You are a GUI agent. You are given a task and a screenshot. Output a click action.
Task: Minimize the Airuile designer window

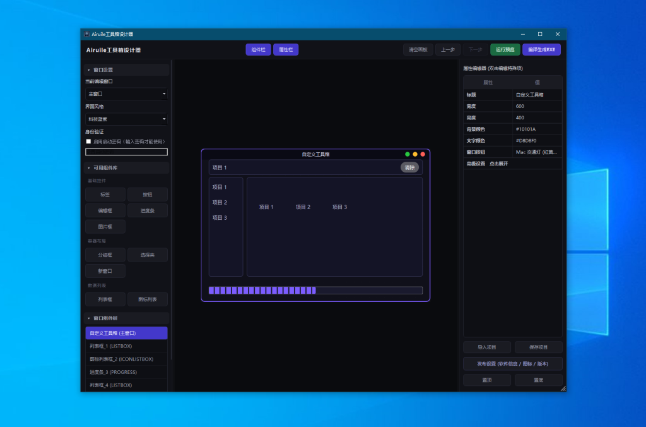click(x=522, y=34)
